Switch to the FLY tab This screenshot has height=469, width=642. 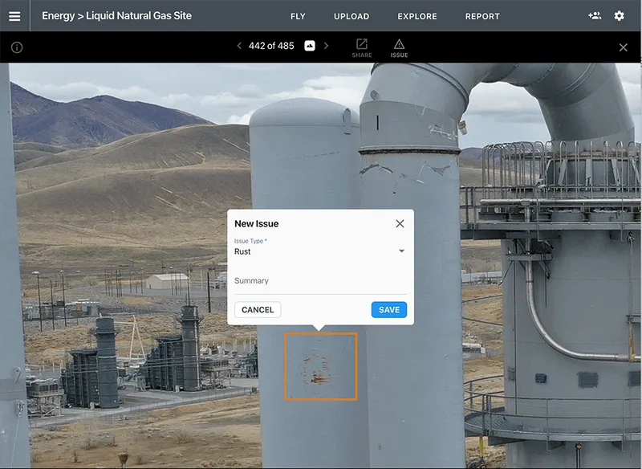299,16
